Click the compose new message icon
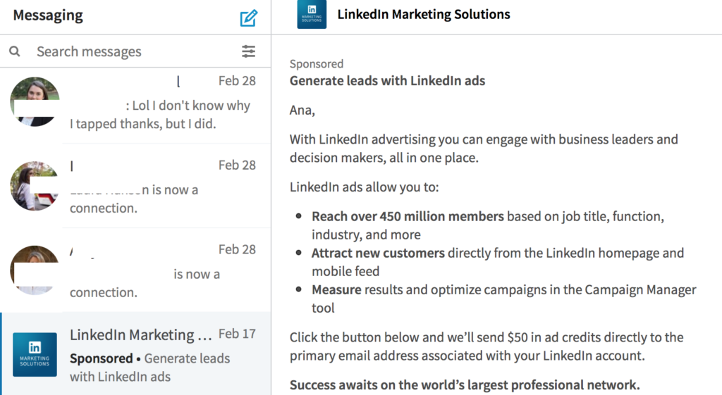This screenshot has height=395, width=722. tap(249, 18)
